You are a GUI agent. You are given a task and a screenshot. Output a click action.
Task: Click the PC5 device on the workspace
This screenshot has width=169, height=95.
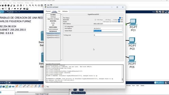coord(132,59)
